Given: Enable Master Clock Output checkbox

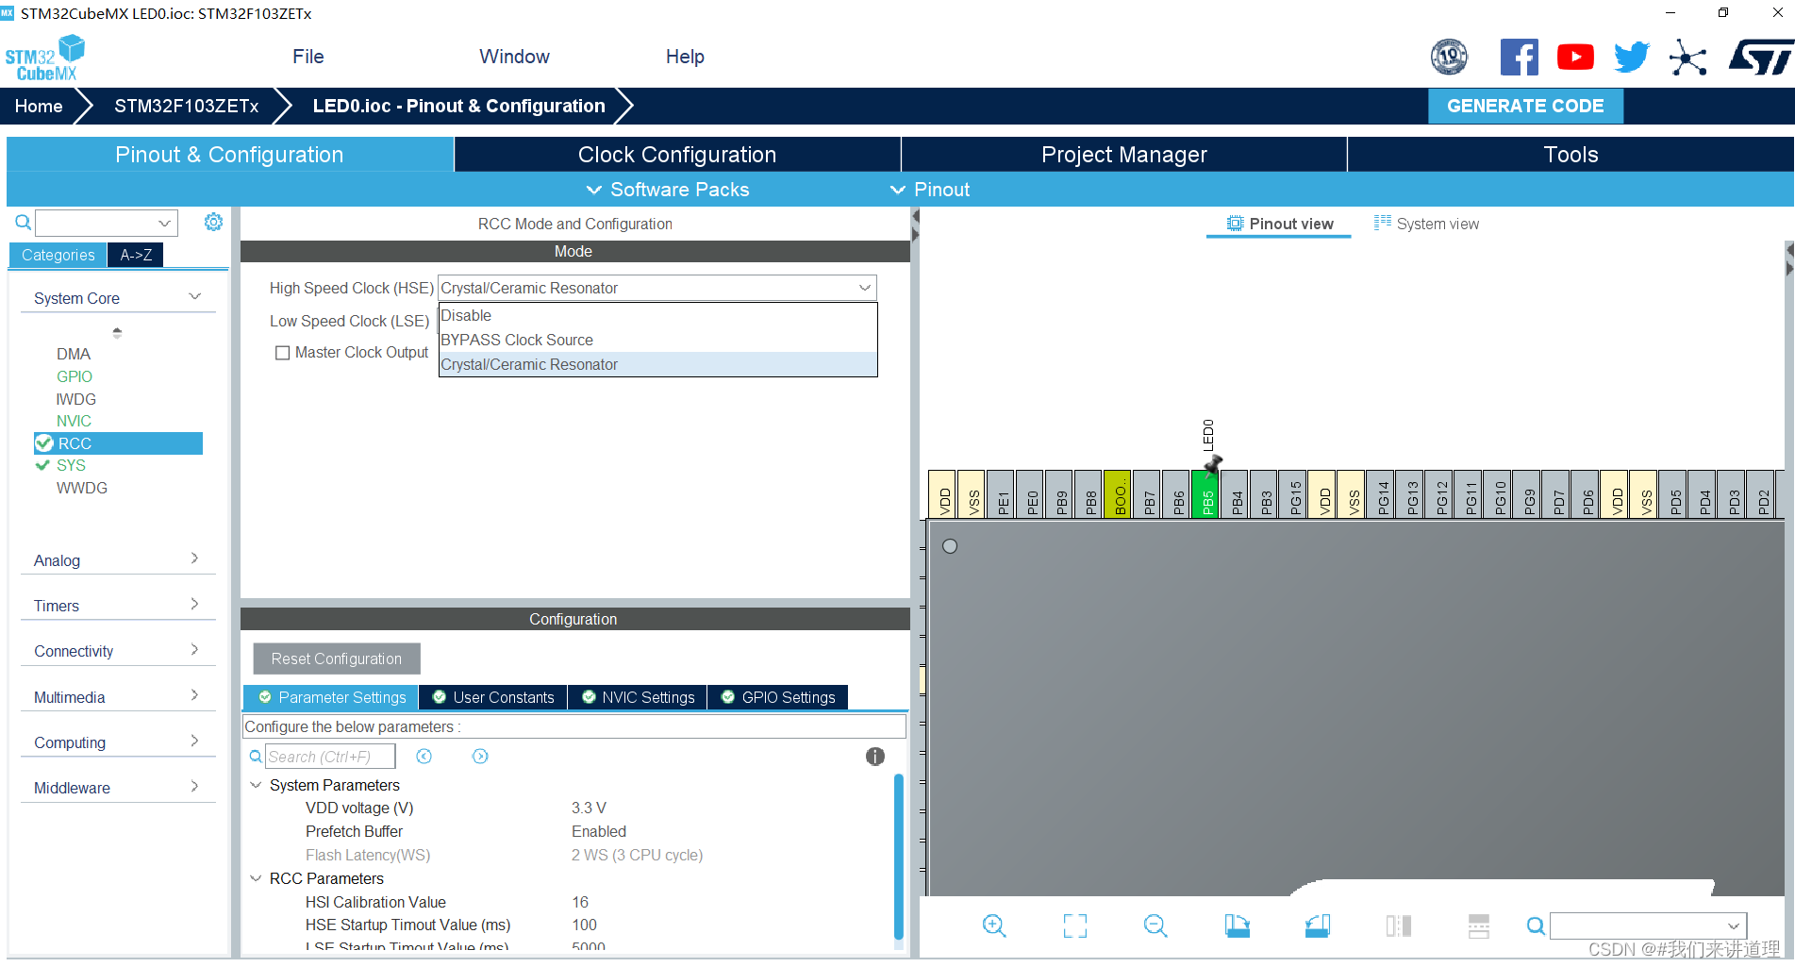Looking at the screenshot, I should pos(282,353).
